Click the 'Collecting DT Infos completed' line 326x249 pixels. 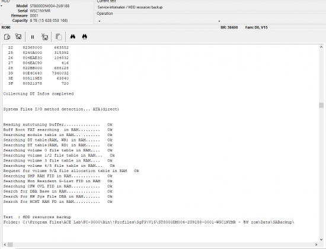click(39, 94)
